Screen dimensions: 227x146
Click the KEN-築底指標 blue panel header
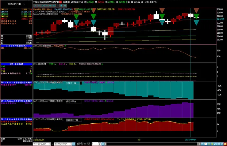click(16, 64)
